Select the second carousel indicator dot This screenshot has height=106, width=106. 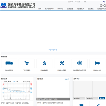click(51, 50)
